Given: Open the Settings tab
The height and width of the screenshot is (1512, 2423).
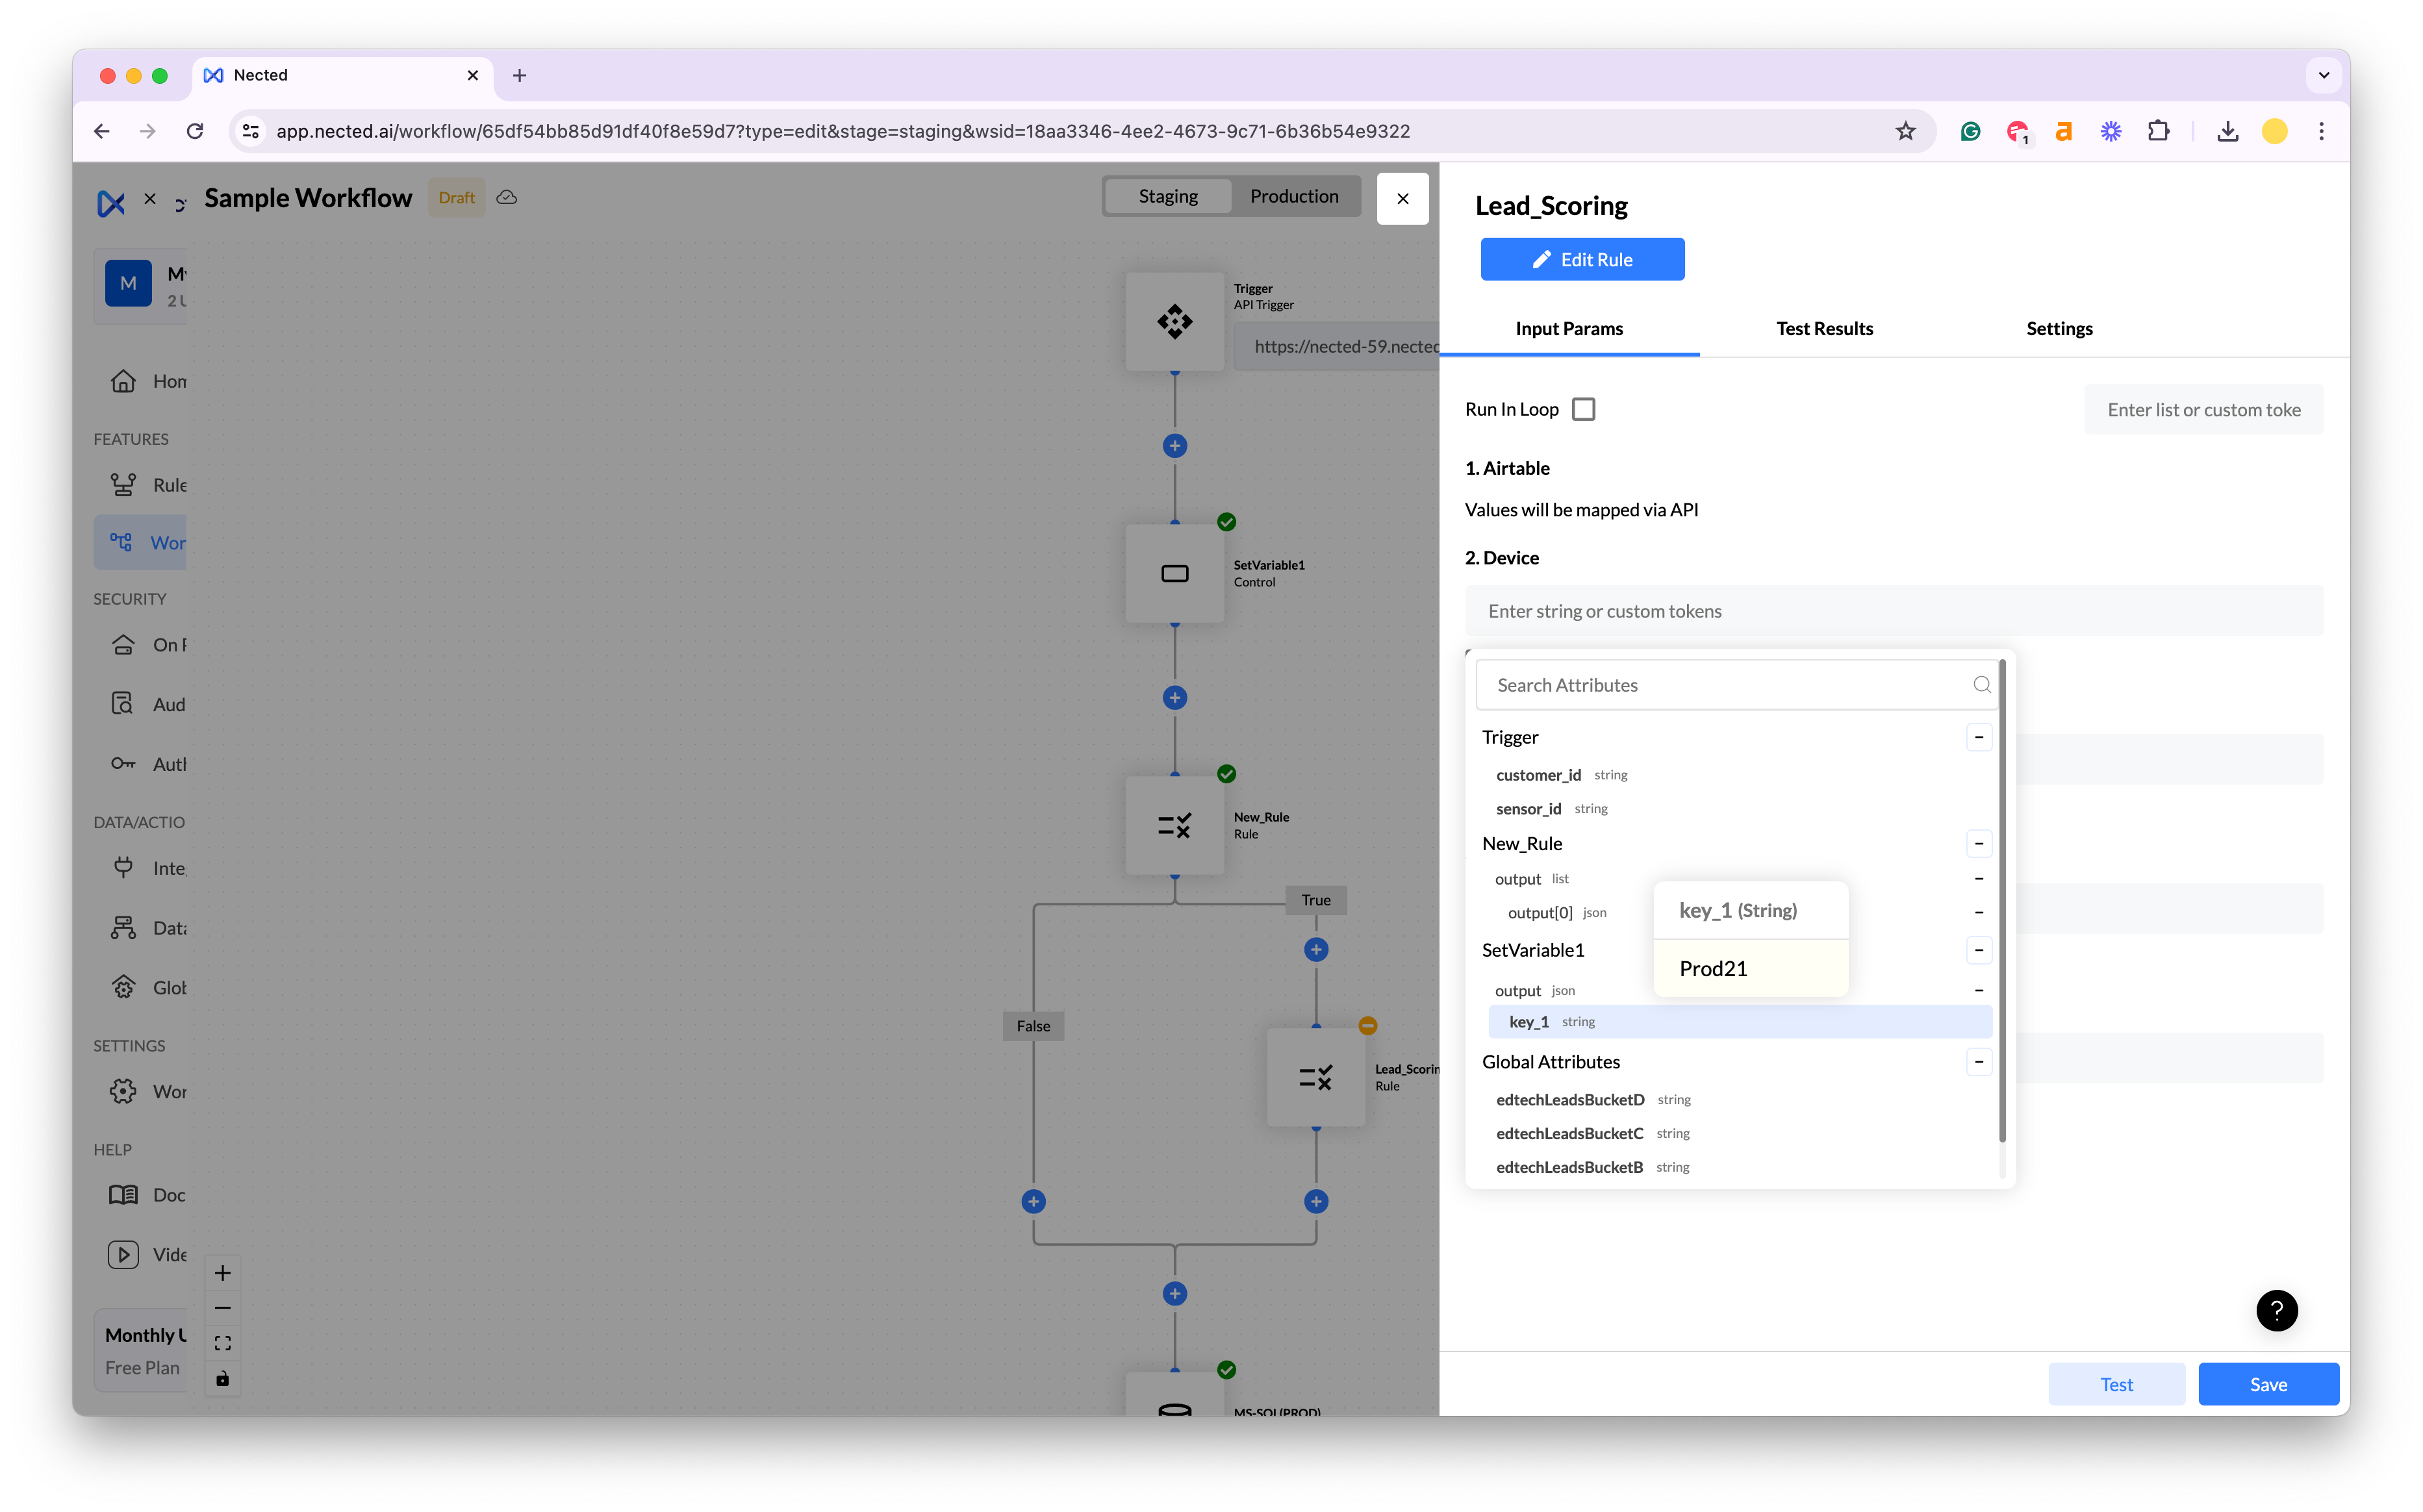Looking at the screenshot, I should click(x=2059, y=328).
